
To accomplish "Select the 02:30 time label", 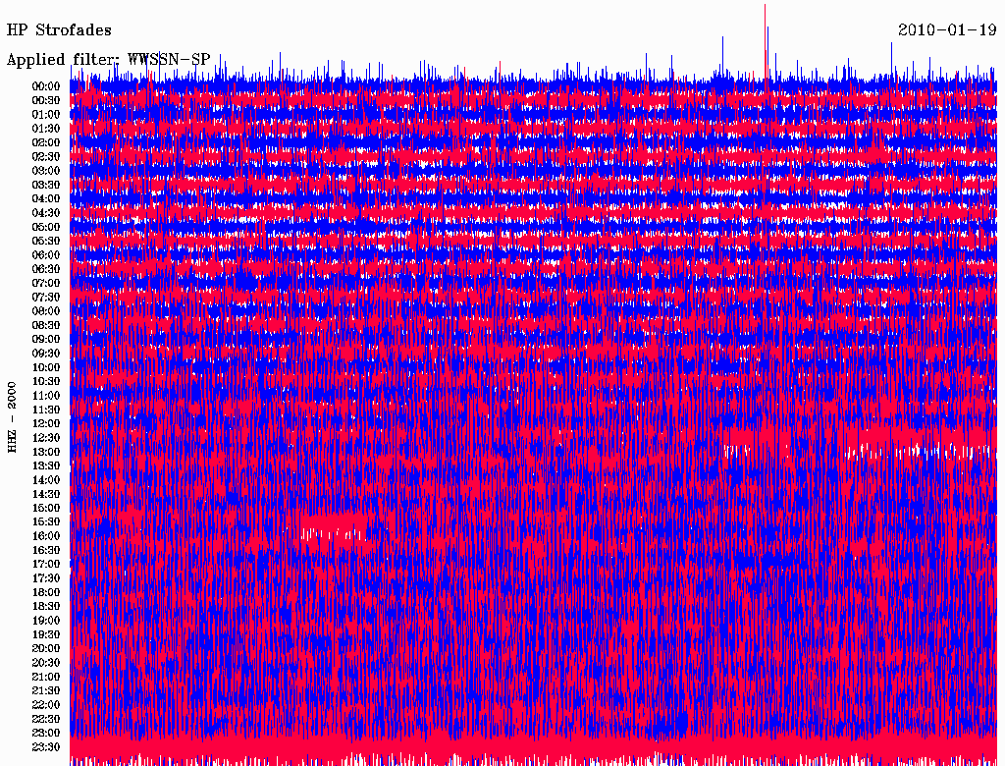I will 46,156.
